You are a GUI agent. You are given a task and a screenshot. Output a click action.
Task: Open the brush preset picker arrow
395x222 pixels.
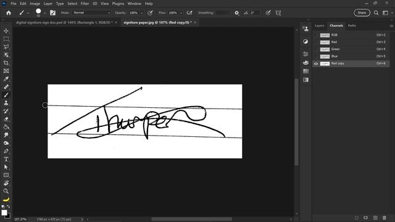pos(45,13)
